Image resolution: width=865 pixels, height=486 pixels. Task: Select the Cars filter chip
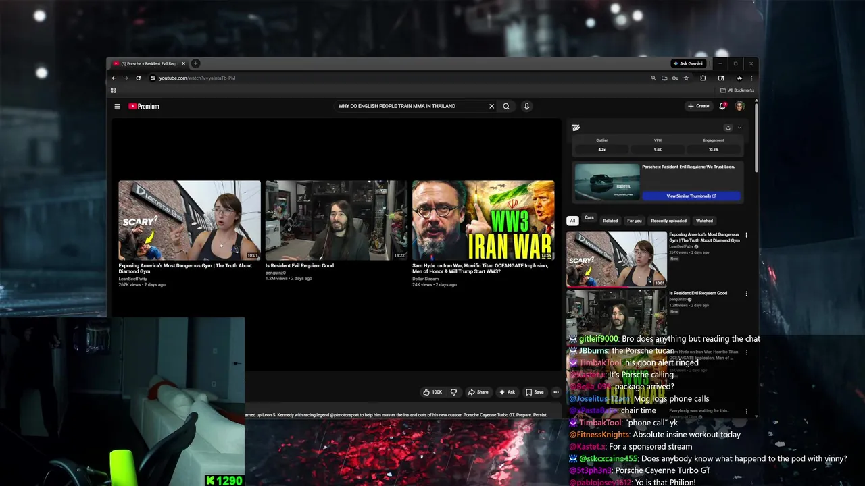pos(589,218)
